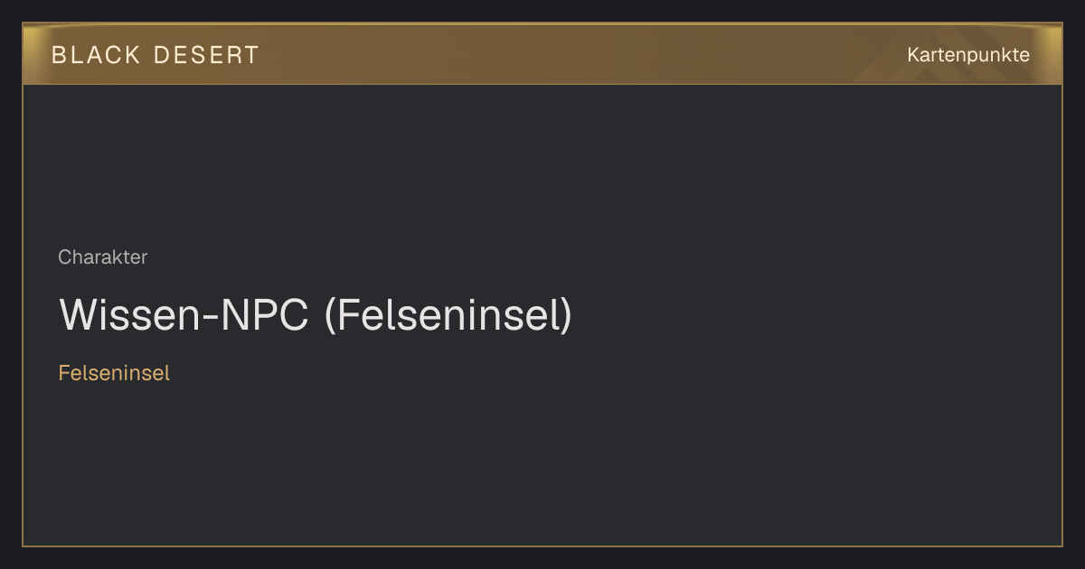
Task: Open the Kartenpunkte link in header
Action: (968, 55)
